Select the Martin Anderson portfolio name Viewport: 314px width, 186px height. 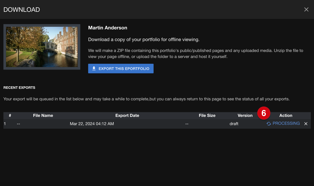[108, 28]
